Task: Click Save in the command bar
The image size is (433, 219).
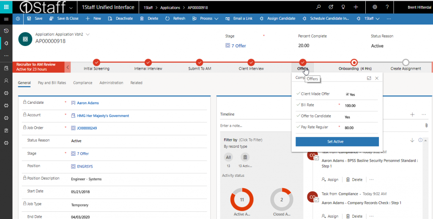Action: pos(35,19)
